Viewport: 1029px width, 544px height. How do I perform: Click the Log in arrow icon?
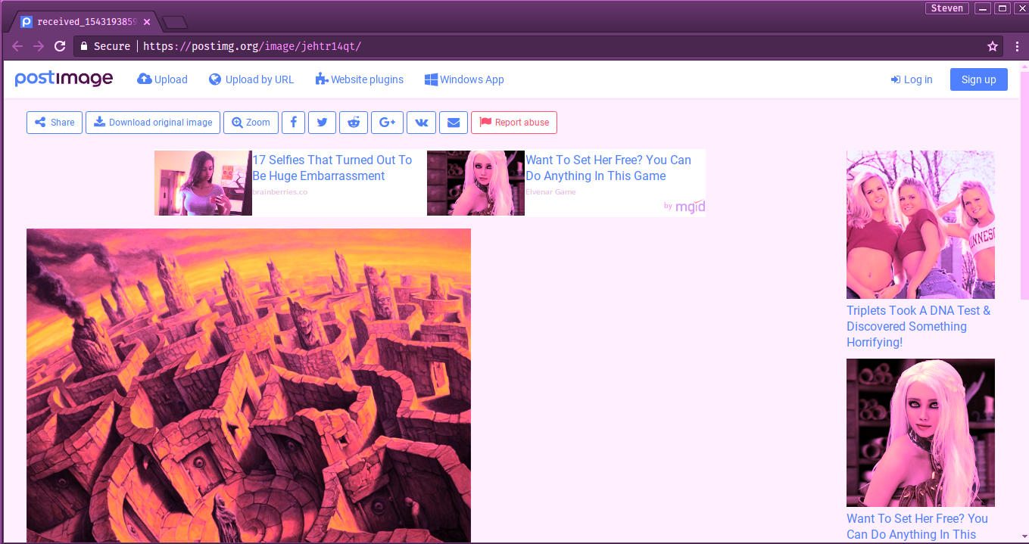pyautogui.click(x=896, y=79)
